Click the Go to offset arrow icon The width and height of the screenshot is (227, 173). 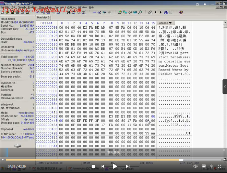point(94,12)
